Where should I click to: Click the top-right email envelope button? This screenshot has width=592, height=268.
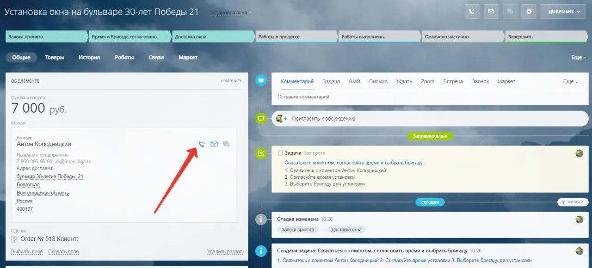pos(491,12)
